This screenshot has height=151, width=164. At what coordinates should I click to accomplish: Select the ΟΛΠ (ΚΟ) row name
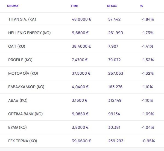[17, 46]
